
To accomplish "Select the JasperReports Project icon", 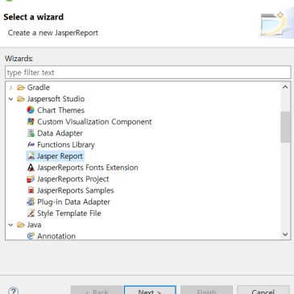I will [31, 179].
